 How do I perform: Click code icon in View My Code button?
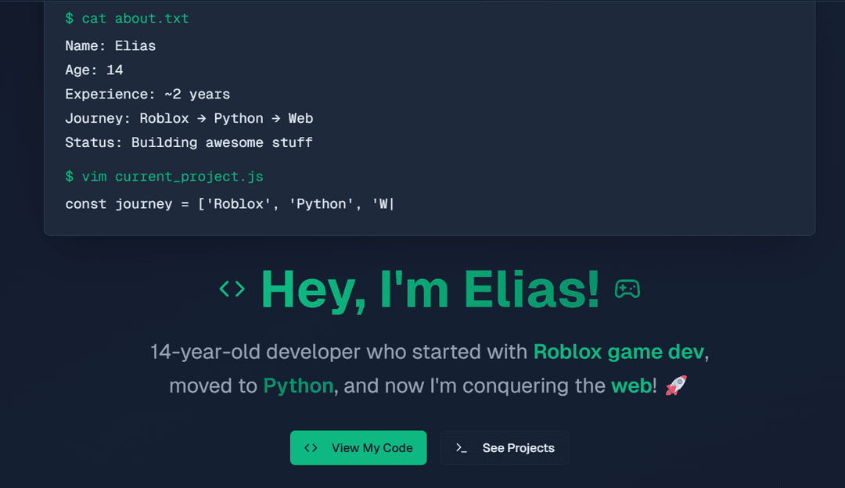click(x=311, y=448)
